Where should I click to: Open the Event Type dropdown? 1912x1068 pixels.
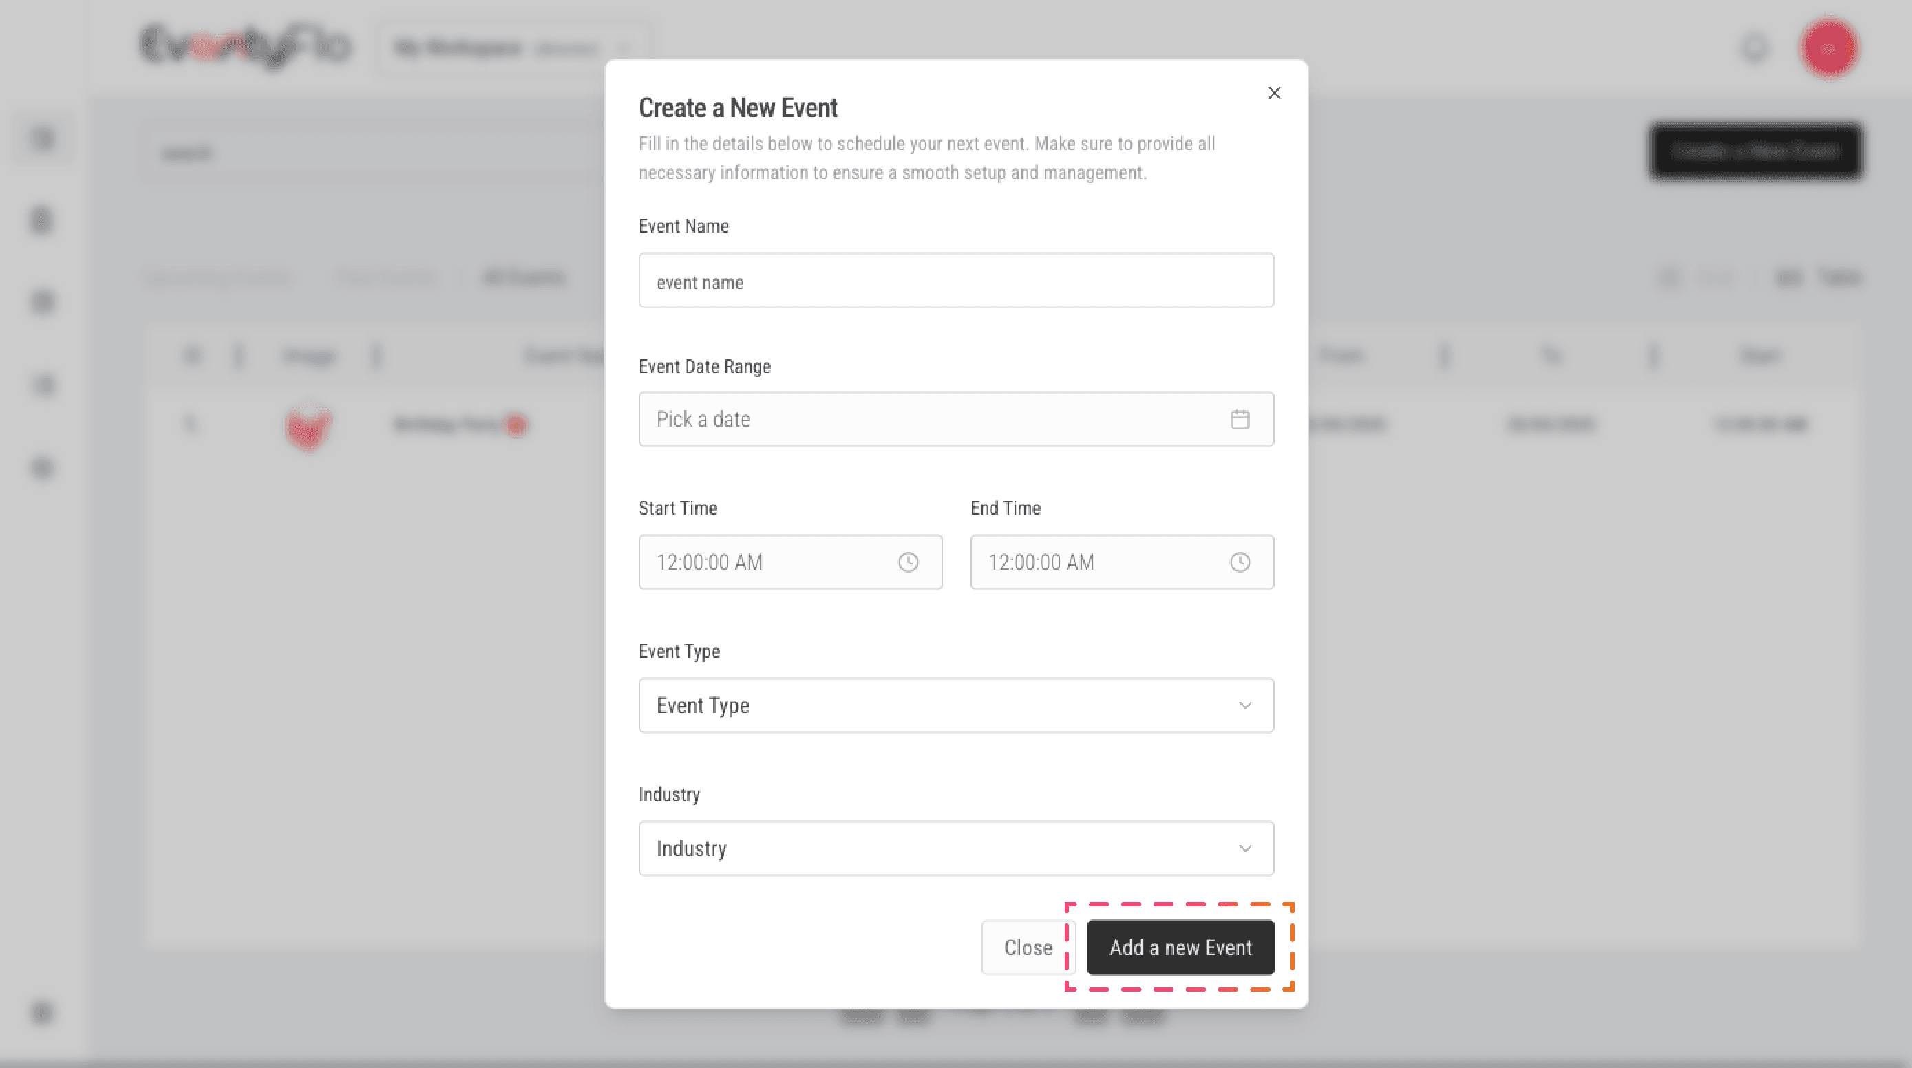[956, 705]
